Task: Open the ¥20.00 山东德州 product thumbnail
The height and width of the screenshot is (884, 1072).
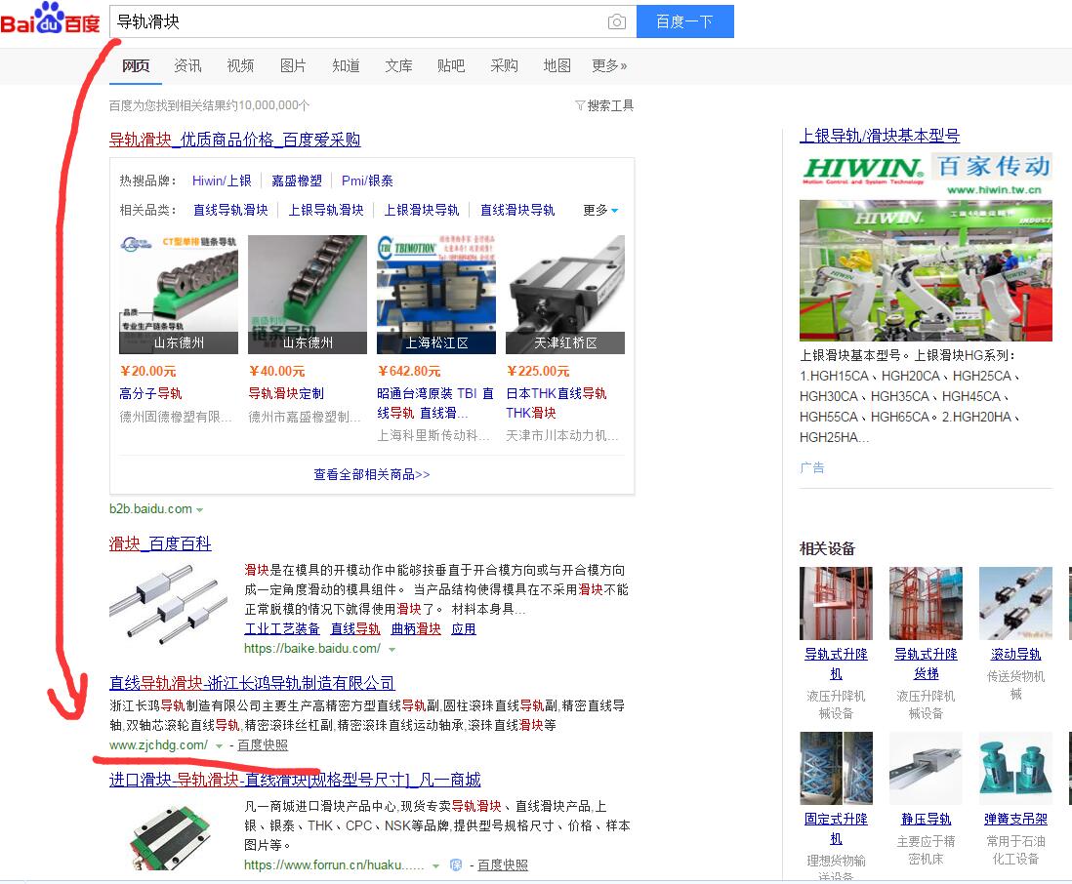Action: (179, 295)
